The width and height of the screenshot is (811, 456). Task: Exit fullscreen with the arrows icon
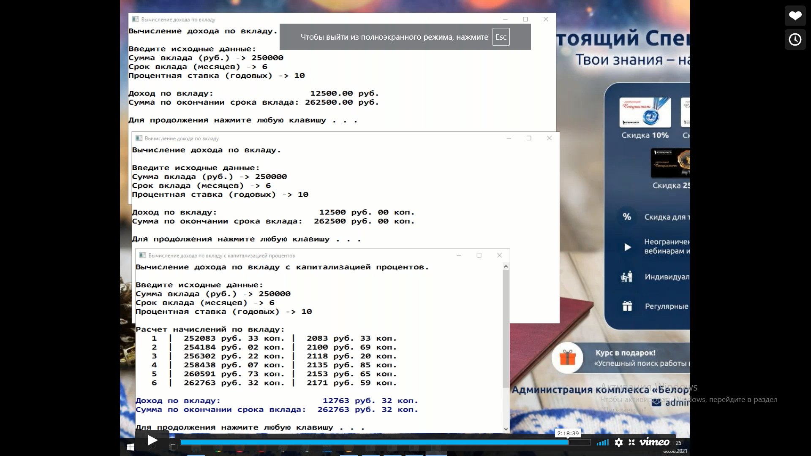pos(631,442)
